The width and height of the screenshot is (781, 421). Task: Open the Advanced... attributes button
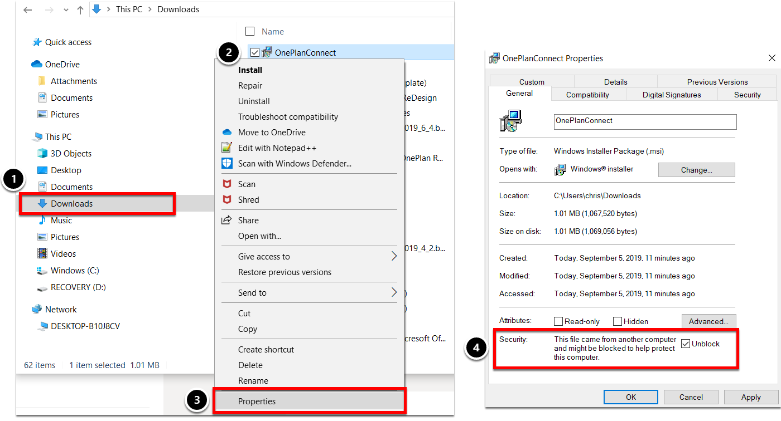(708, 321)
